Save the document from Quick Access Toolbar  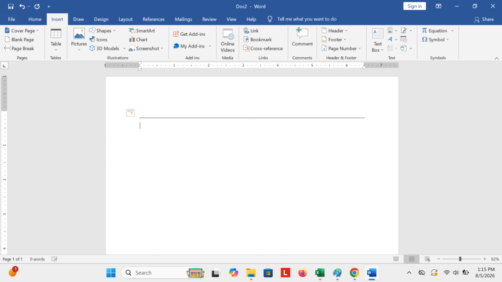[x=11, y=6]
